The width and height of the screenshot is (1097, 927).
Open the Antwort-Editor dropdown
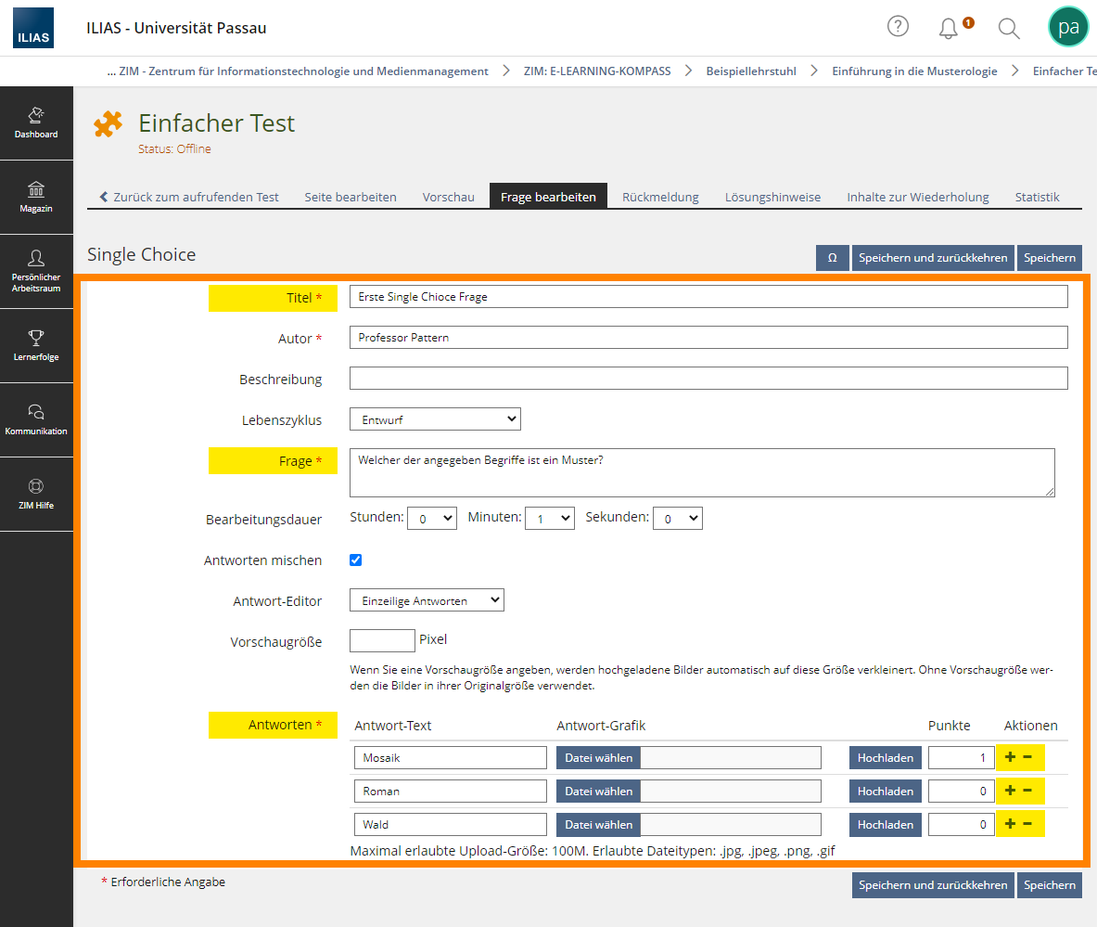tap(427, 600)
